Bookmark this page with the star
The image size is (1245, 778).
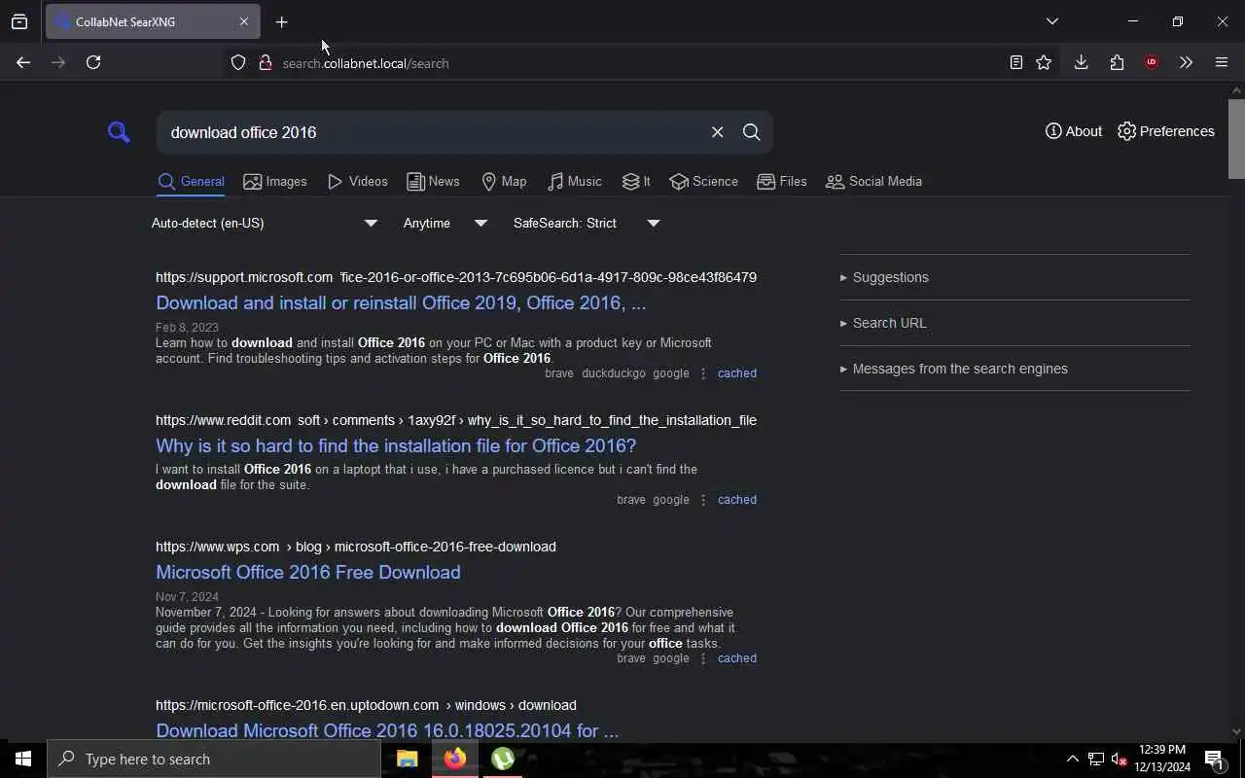point(1044,62)
